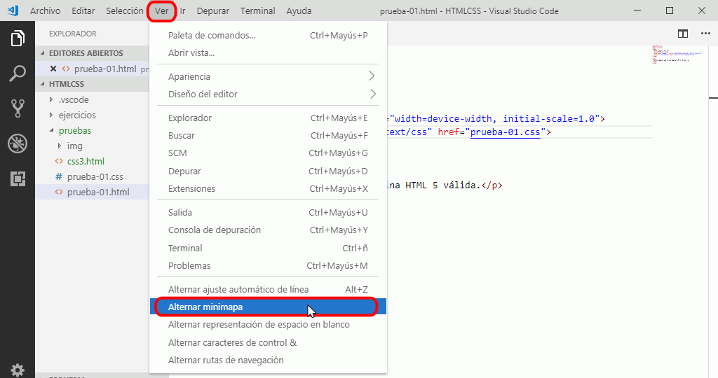The width and height of the screenshot is (718, 378).
Task: Click the EXPLORADOR panel title
Action: [73, 34]
